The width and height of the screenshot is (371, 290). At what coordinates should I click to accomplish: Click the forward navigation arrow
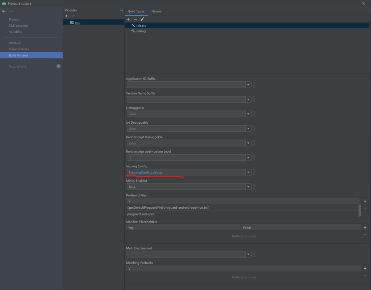tap(11, 11)
